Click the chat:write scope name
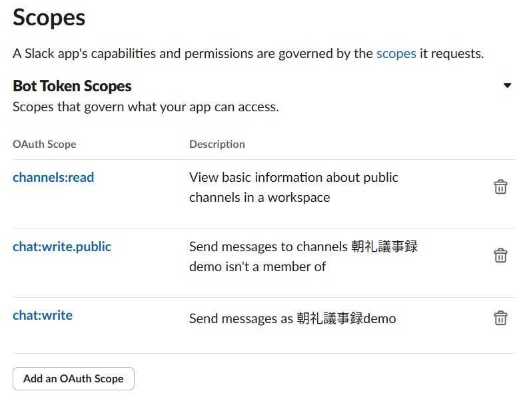This screenshot has height=403, width=523. [43, 315]
